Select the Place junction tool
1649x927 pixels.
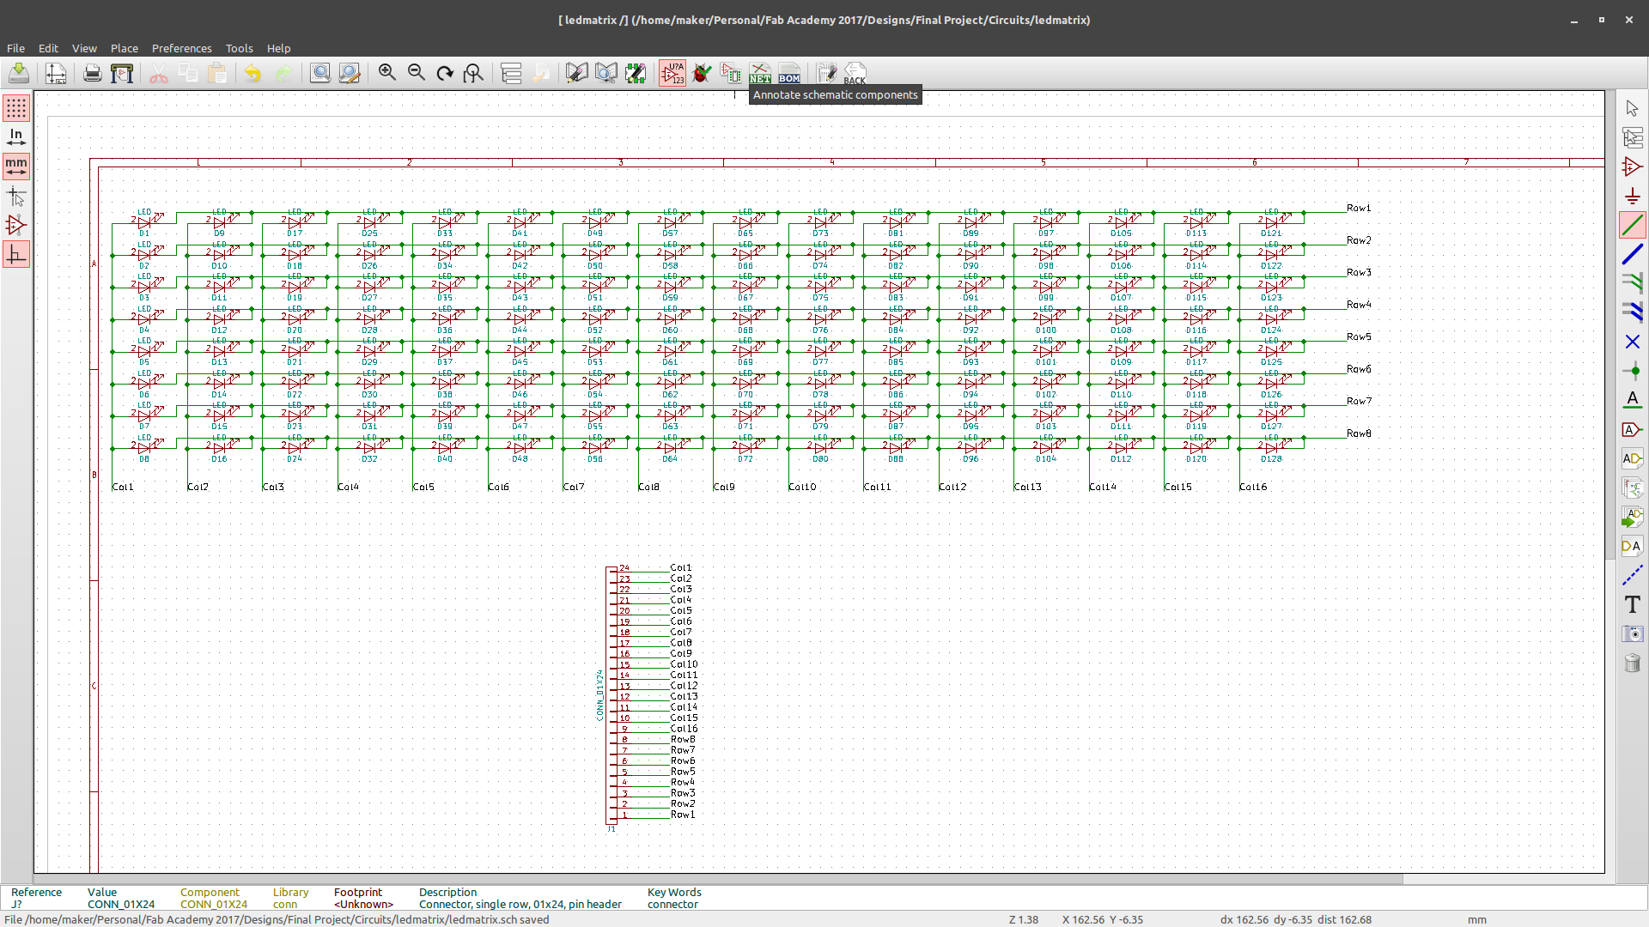(1633, 371)
